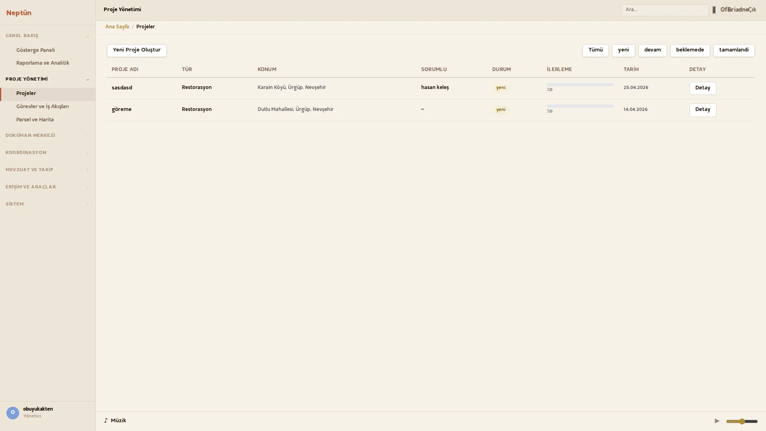Click the yeni status badge of göreme
Image resolution: width=766 pixels, height=431 pixels.
pos(501,110)
